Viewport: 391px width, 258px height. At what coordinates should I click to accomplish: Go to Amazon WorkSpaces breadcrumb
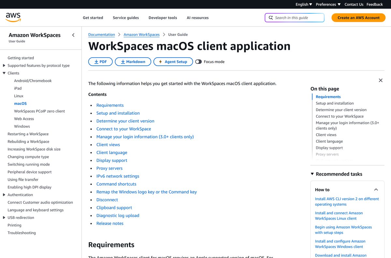(x=142, y=35)
